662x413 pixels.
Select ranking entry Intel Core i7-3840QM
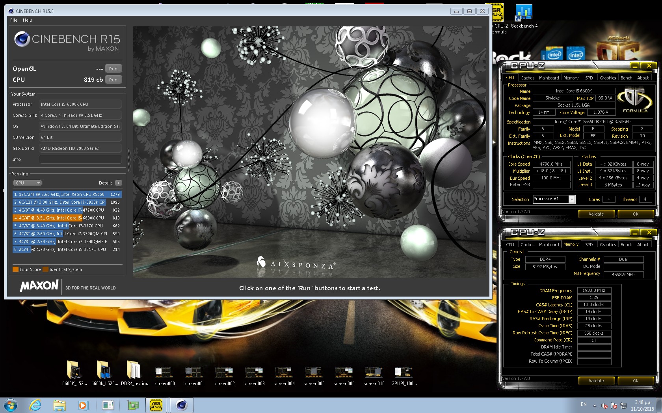[x=67, y=242]
